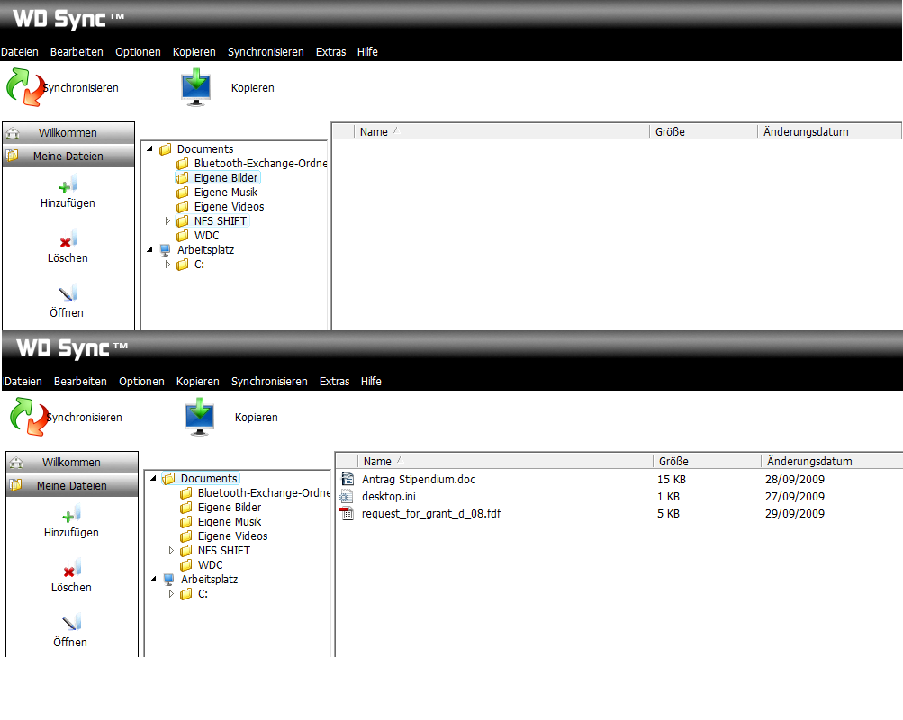Screen dimensions: 903x720
Task: Collapse Documents node in top tree
Action: pyautogui.click(x=149, y=148)
